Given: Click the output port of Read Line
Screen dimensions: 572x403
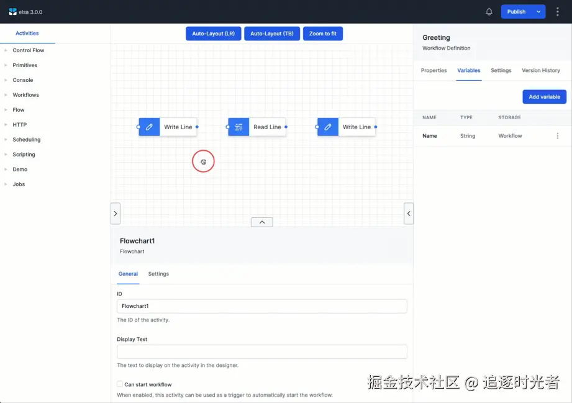Looking at the screenshot, I should tap(286, 127).
